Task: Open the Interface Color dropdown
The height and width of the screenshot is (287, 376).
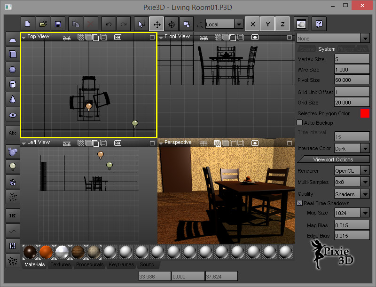Action: coord(365,149)
